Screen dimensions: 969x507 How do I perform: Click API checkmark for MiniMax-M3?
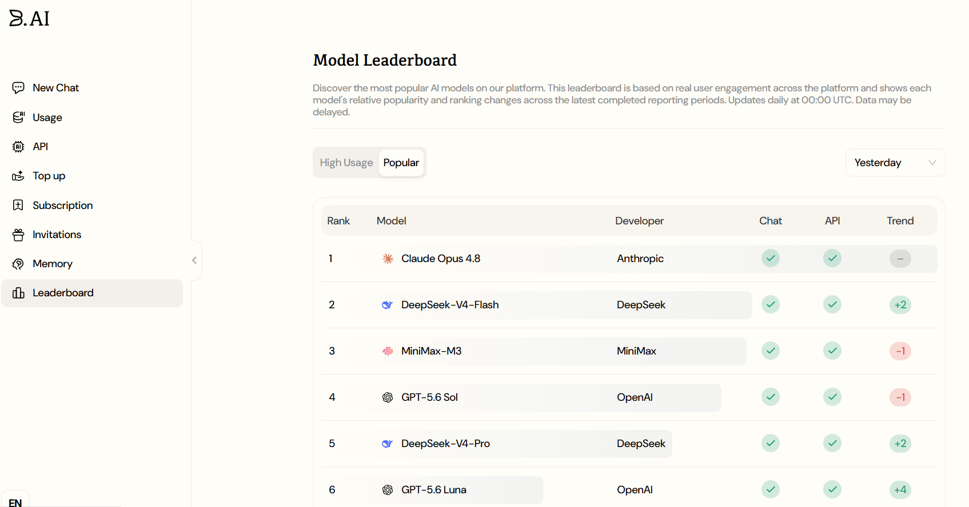tap(832, 351)
